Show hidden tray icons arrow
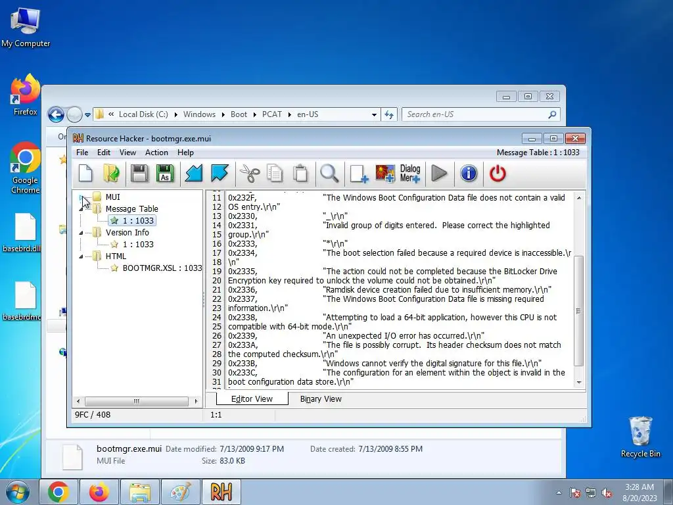Image resolution: width=673 pixels, height=505 pixels. pos(559,493)
